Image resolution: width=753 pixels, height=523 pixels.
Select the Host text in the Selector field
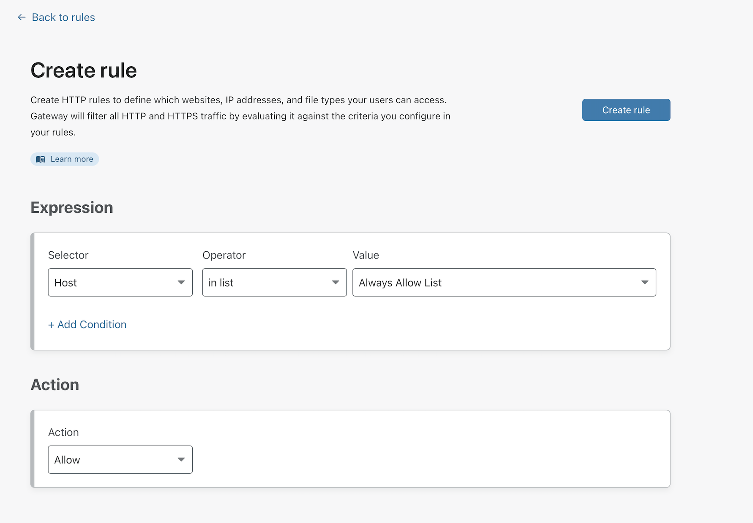(x=65, y=282)
